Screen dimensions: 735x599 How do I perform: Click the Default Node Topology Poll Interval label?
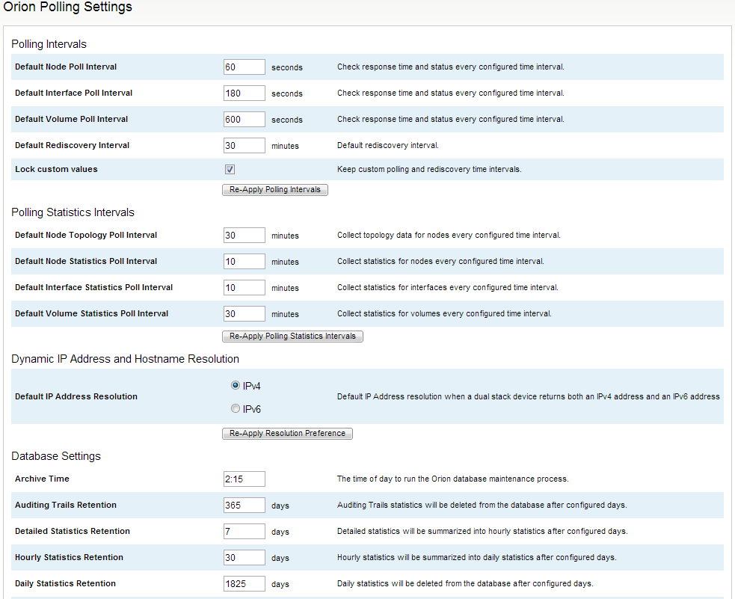point(86,235)
